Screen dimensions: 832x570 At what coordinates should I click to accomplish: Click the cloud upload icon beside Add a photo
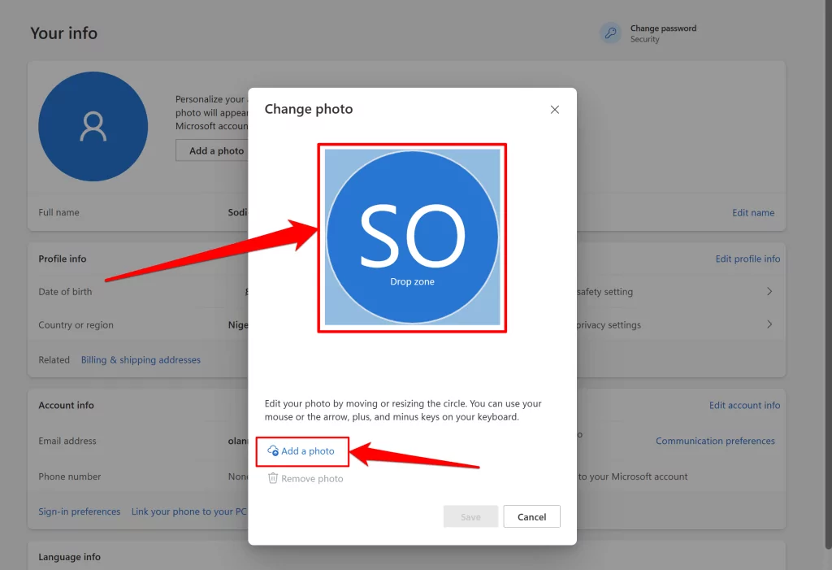pyautogui.click(x=273, y=450)
